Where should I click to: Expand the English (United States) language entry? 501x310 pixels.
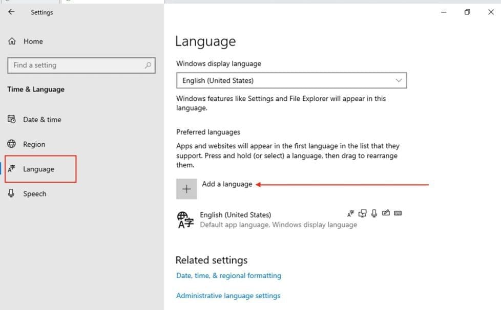tap(256, 219)
